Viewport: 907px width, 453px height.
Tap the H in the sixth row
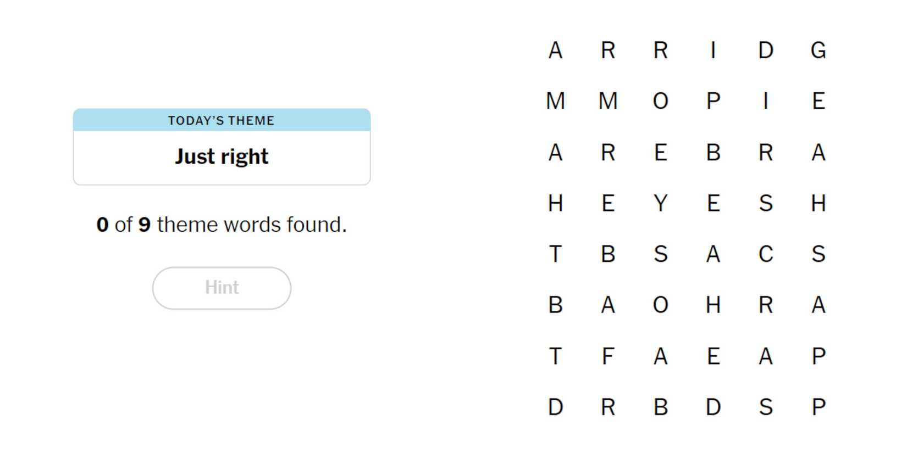click(713, 305)
